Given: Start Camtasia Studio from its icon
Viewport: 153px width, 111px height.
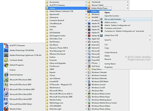Looking at the screenshot, I should point(6,60).
